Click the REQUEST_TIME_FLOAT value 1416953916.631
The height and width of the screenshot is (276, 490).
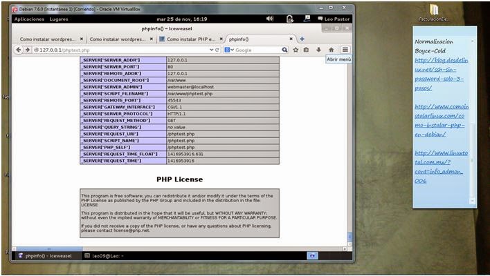pos(185,154)
